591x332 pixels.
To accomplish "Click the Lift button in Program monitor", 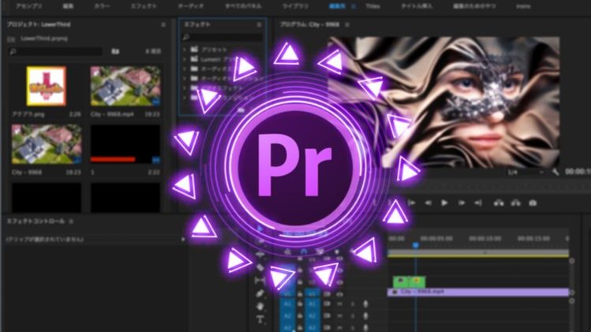I will (x=499, y=203).
